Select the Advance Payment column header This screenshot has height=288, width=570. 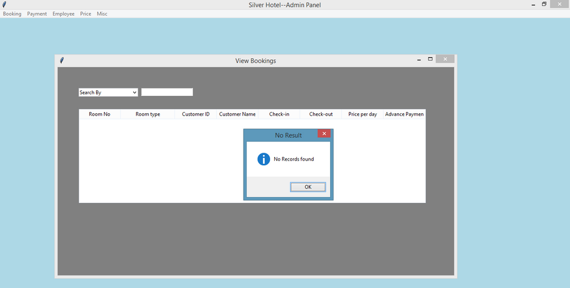click(404, 114)
